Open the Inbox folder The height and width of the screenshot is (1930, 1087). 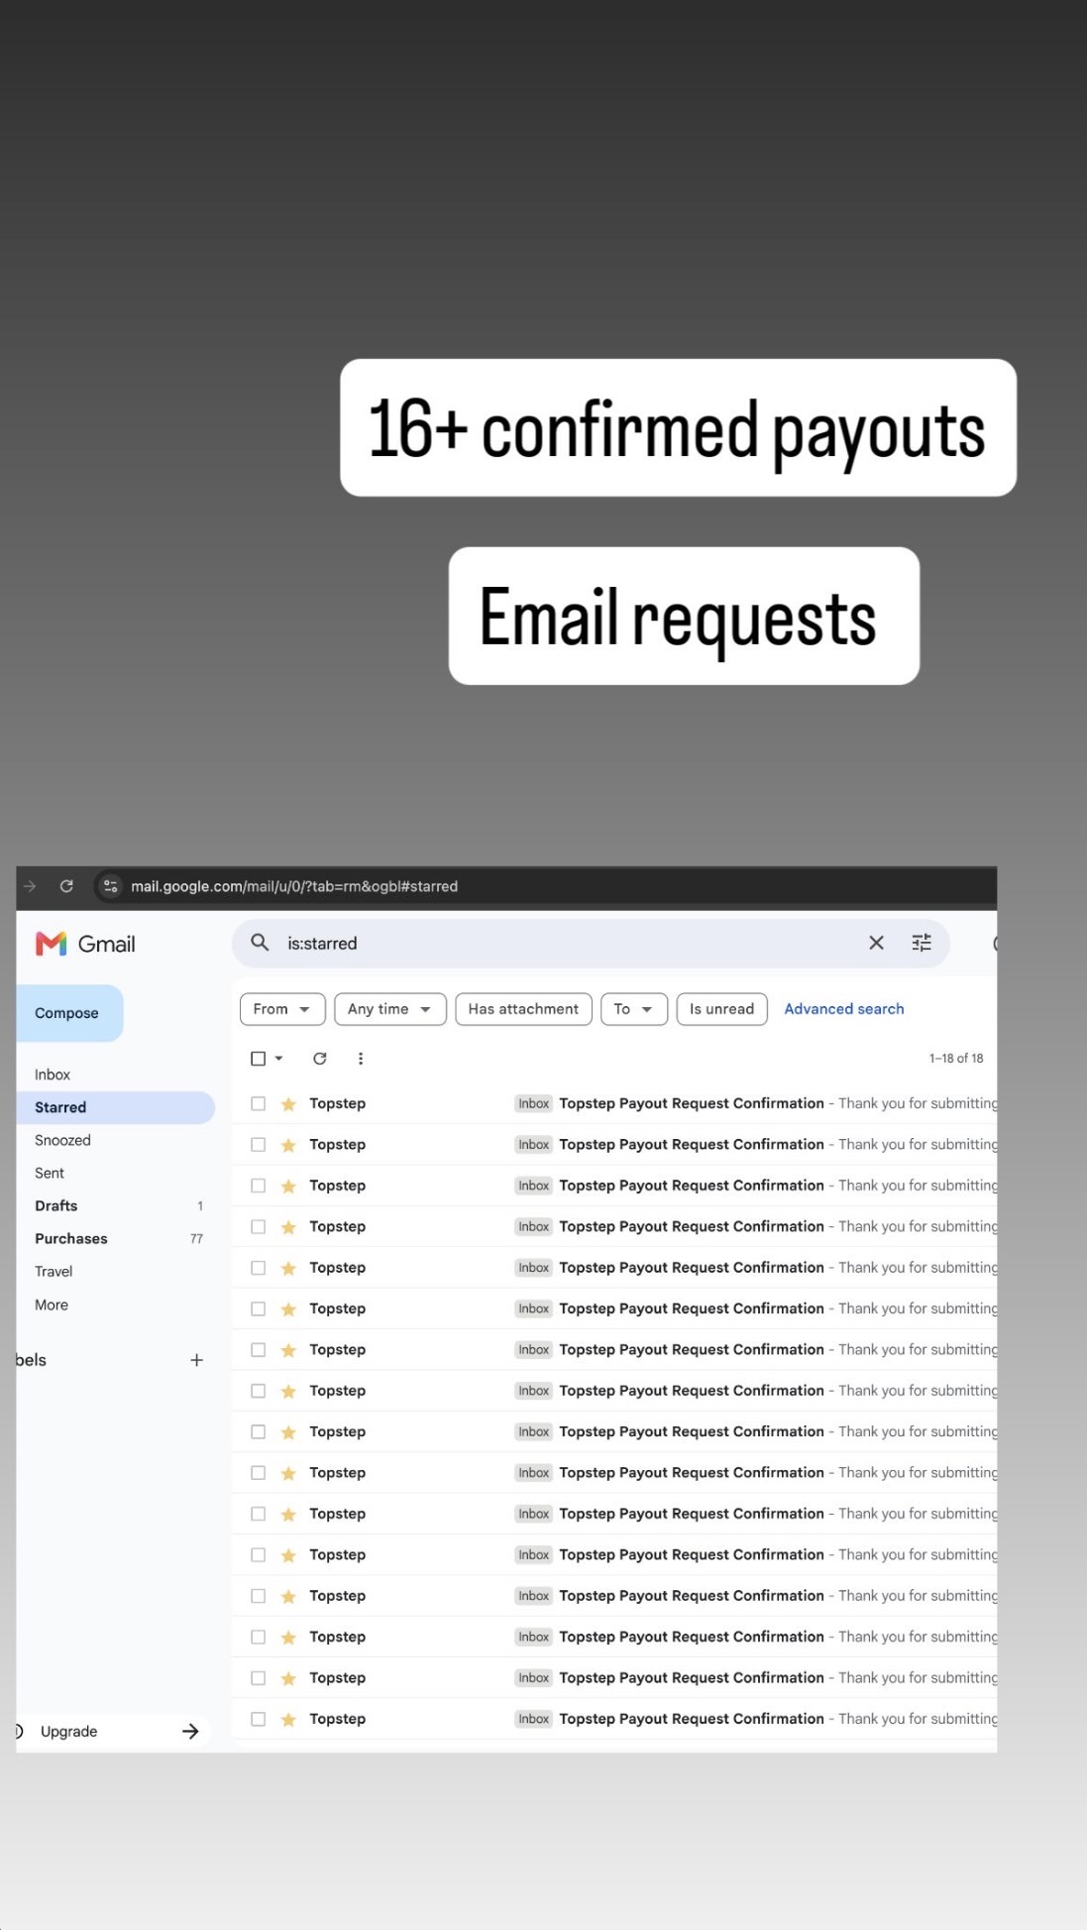pyautogui.click(x=53, y=1075)
